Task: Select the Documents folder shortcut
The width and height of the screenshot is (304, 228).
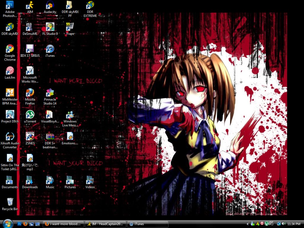Action: pos(10,183)
